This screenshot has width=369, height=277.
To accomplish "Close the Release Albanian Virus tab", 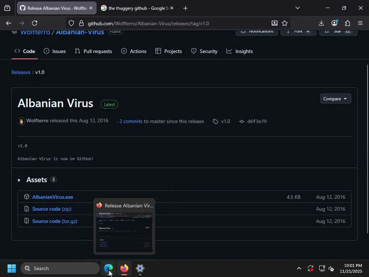I will click(x=91, y=8).
